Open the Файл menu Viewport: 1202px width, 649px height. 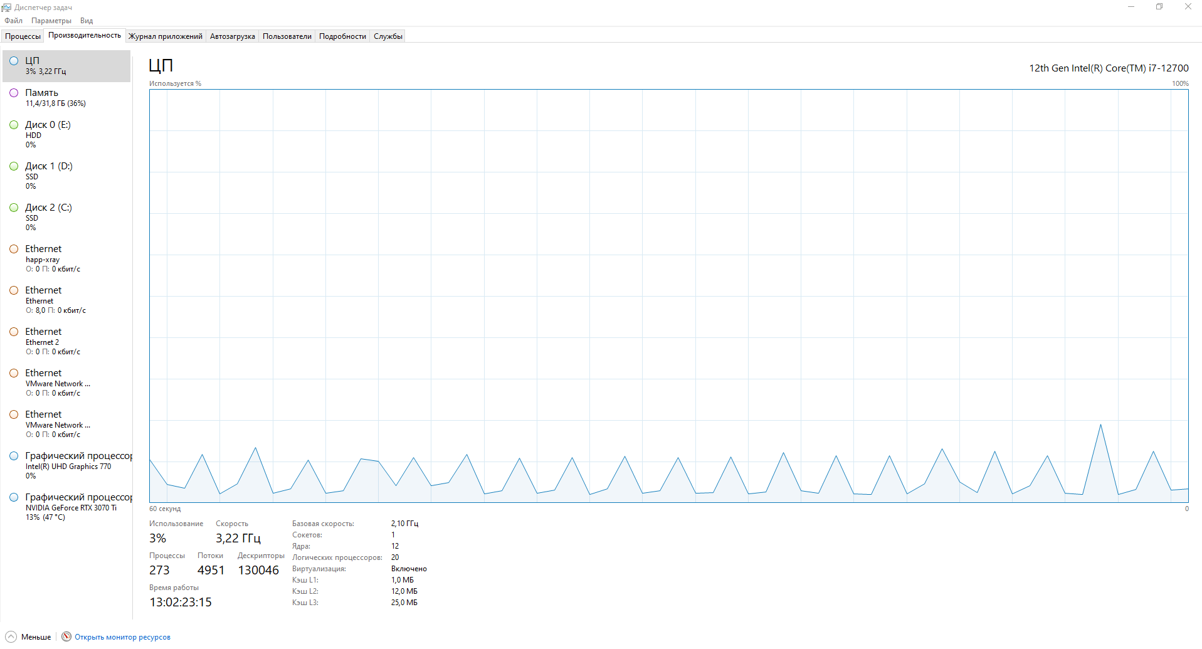click(13, 21)
